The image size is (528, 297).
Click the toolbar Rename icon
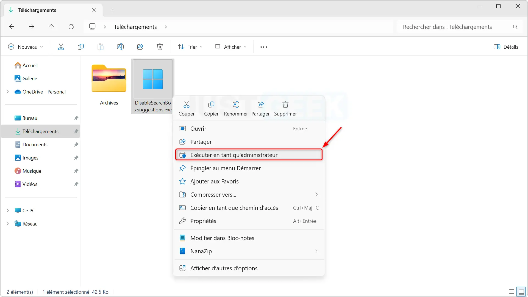pyautogui.click(x=120, y=47)
